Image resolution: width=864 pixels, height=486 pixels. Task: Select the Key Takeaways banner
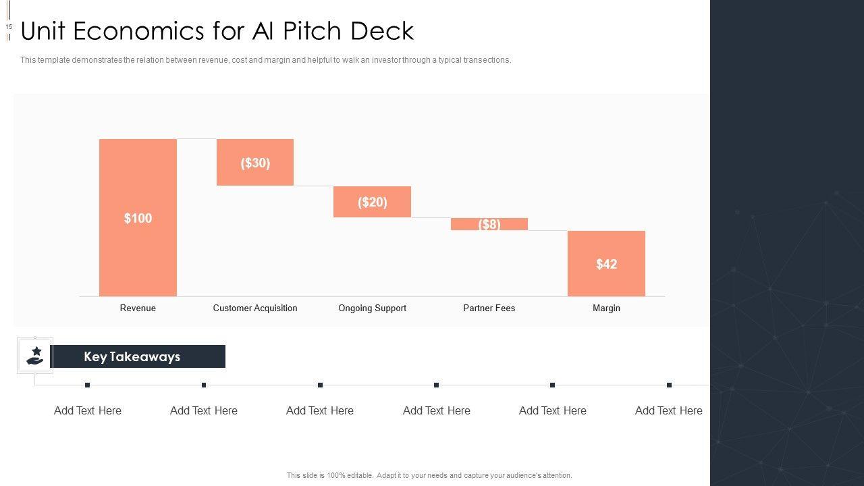pyautogui.click(x=138, y=356)
